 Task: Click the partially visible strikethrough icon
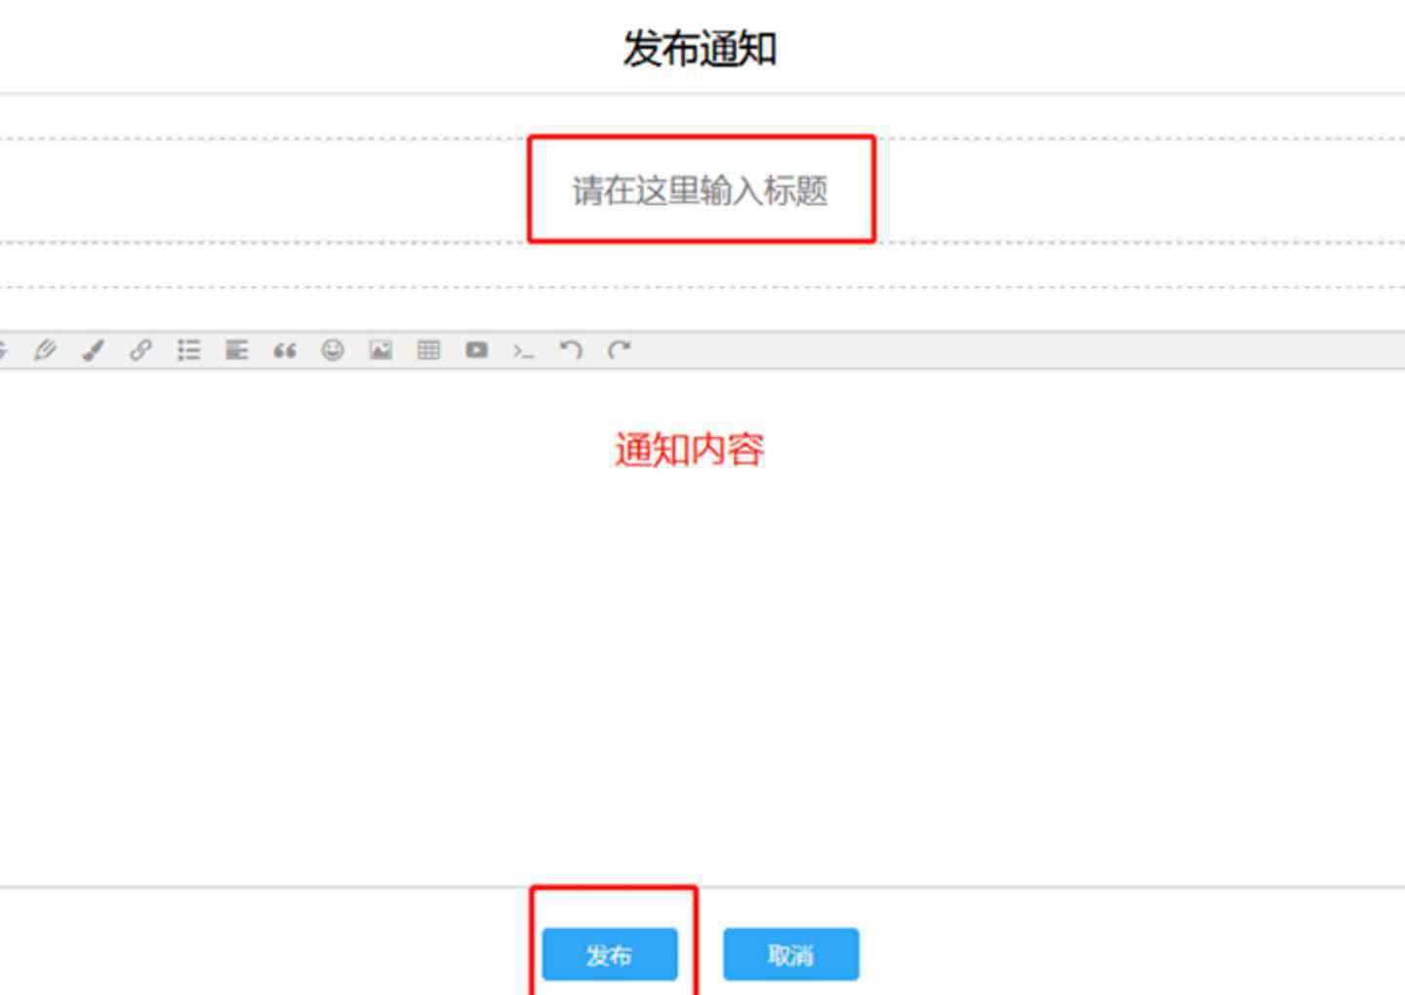pyautogui.click(x=3, y=350)
